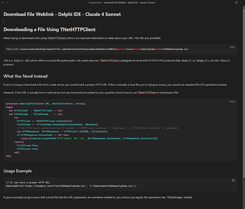245x209 pixels.
Task: Click the misspelled TNetHTTPClient in the first paragraph
Action: (x=57, y=38)
